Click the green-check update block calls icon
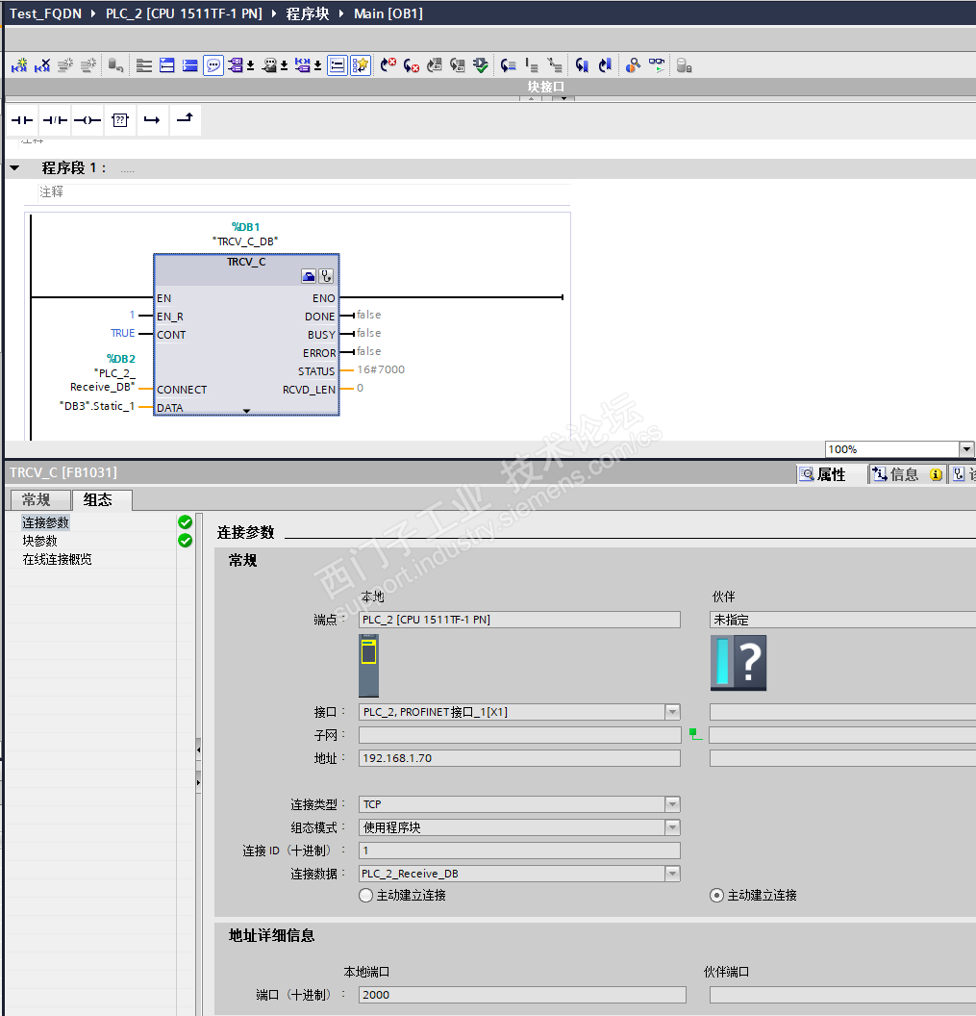Screen dimensions: 976x1016 tap(481, 65)
